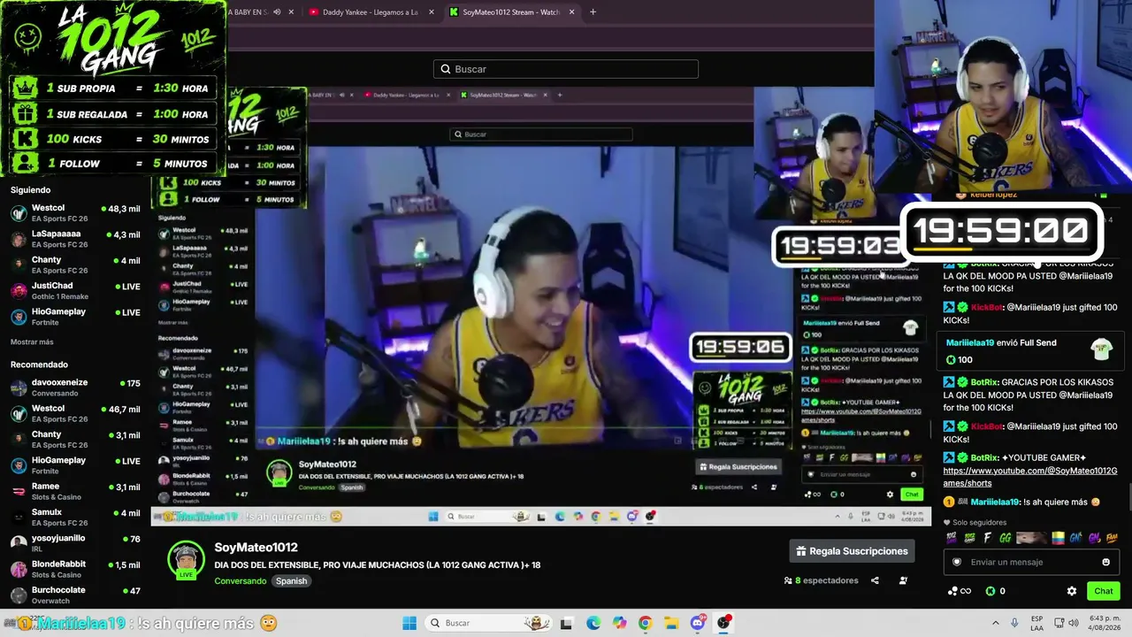Send message with green Chat button
1132x637 pixels.
coord(1104,591)
